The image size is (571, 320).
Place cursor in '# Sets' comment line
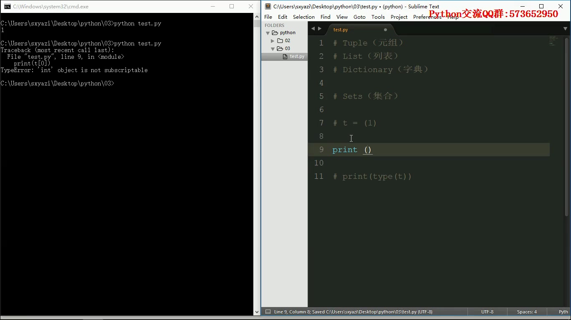point(366,96)
